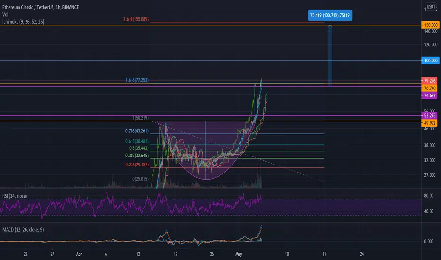Image resolution: width=441 pixels, height=260 pixels.
Task: Click the Apr date on the time axis
Action: (79, 254)
